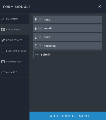The image size is (106, 120).
Task: Click the Submission envelope icon
Action: pyautogui.click(x=3, y=62)
